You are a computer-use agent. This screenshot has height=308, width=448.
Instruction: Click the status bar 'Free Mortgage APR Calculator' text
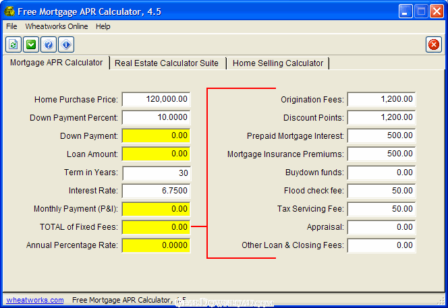click(121, 300)
